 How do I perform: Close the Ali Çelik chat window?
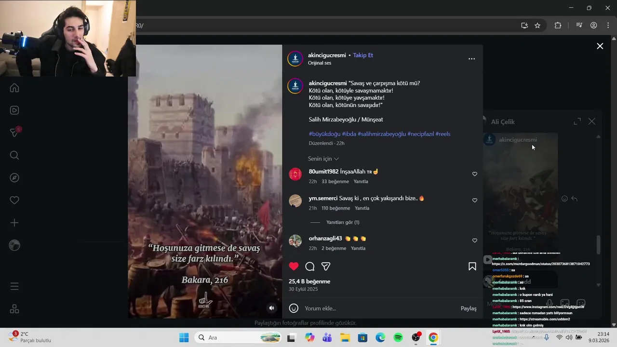pos(592,121)
